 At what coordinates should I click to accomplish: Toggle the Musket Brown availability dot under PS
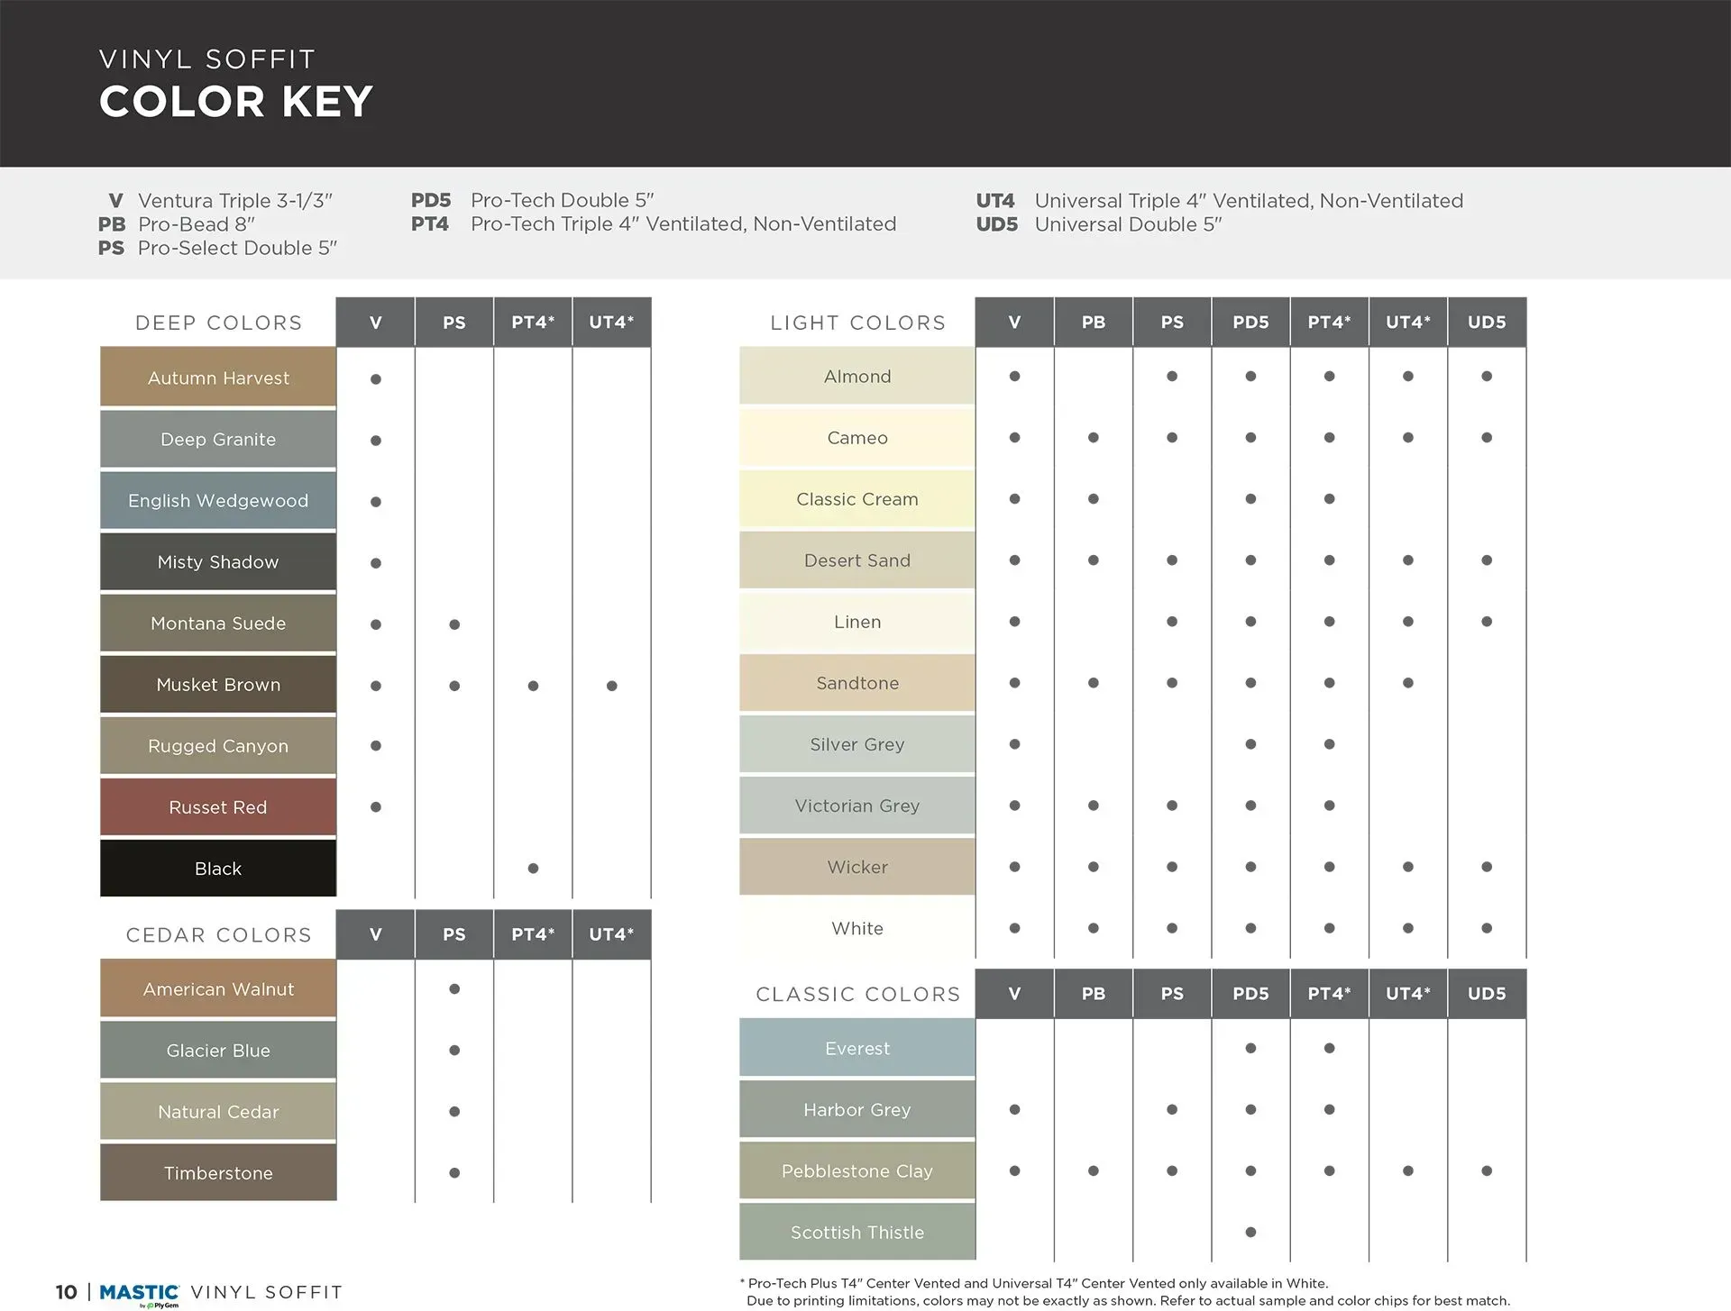[x=454, y=685]
